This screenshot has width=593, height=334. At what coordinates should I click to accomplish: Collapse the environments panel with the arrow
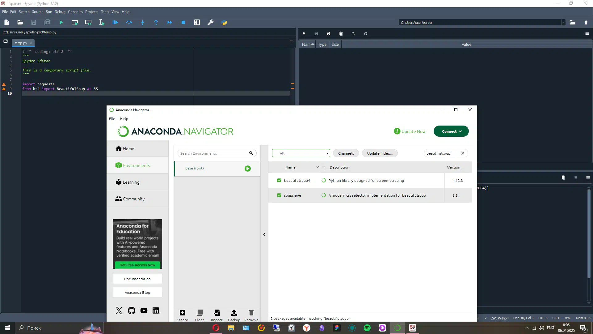tap(264, 234)
